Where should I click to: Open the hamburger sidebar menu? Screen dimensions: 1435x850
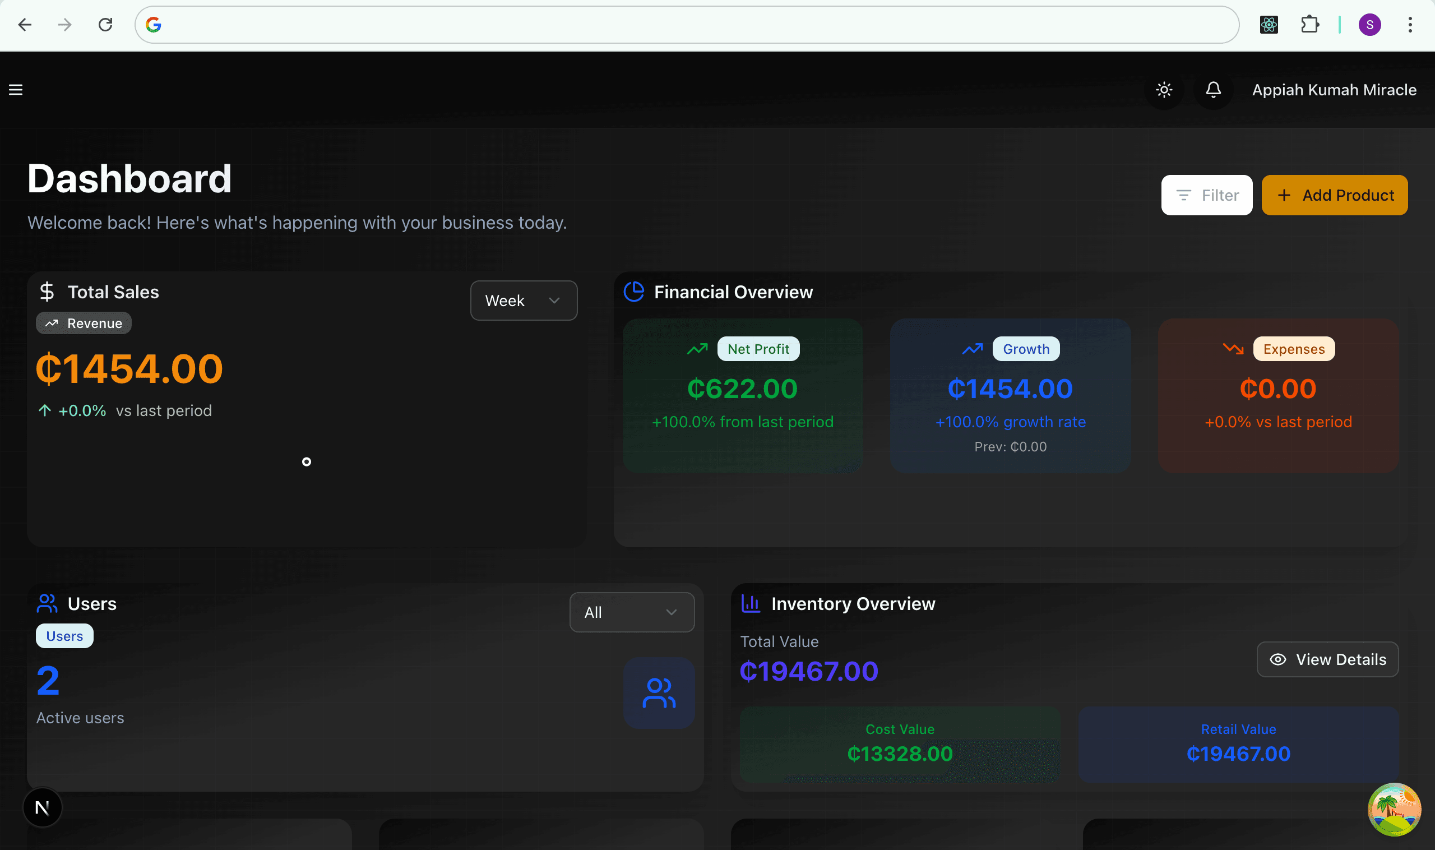[x=16, y=89]
